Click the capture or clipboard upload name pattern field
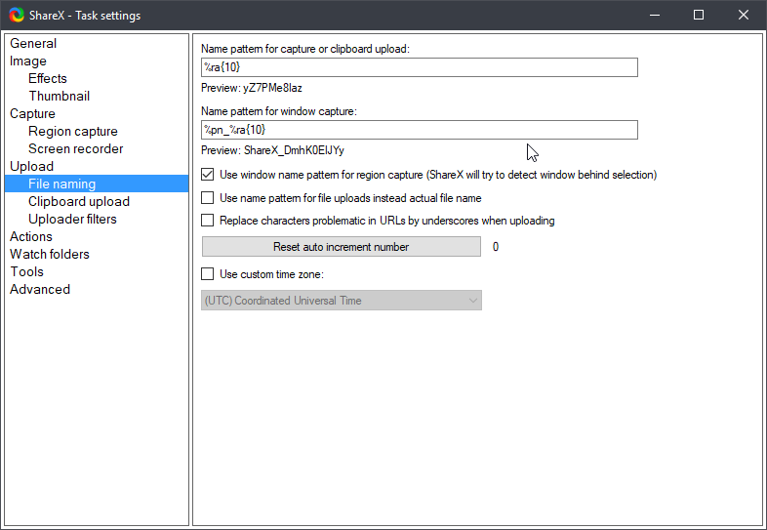Viewport: 767px width, 530px height. [x=420, y=67]
